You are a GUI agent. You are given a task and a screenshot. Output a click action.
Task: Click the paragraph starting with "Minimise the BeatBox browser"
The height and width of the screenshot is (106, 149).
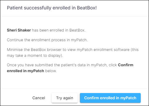click(x=73, y=53)
